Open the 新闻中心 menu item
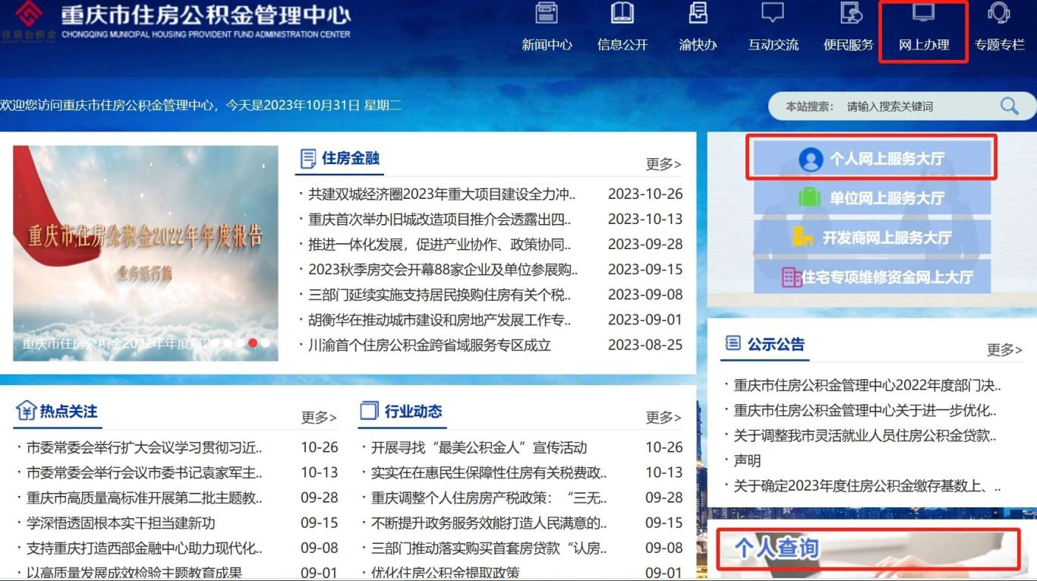The height and width of the screenshot is (581, 1037). pos(547,45)
